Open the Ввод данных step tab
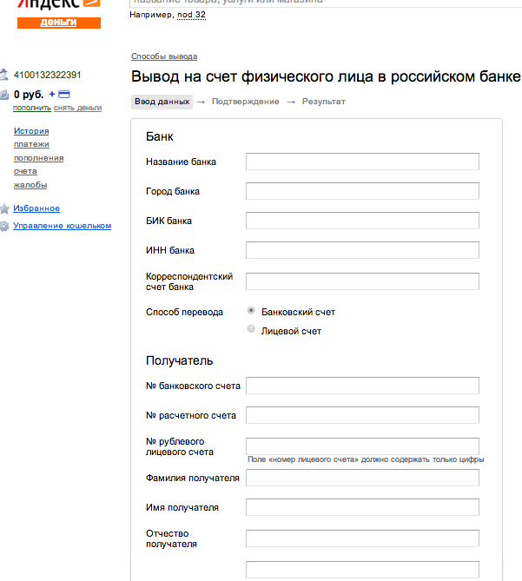 click(x=162, y=102)
